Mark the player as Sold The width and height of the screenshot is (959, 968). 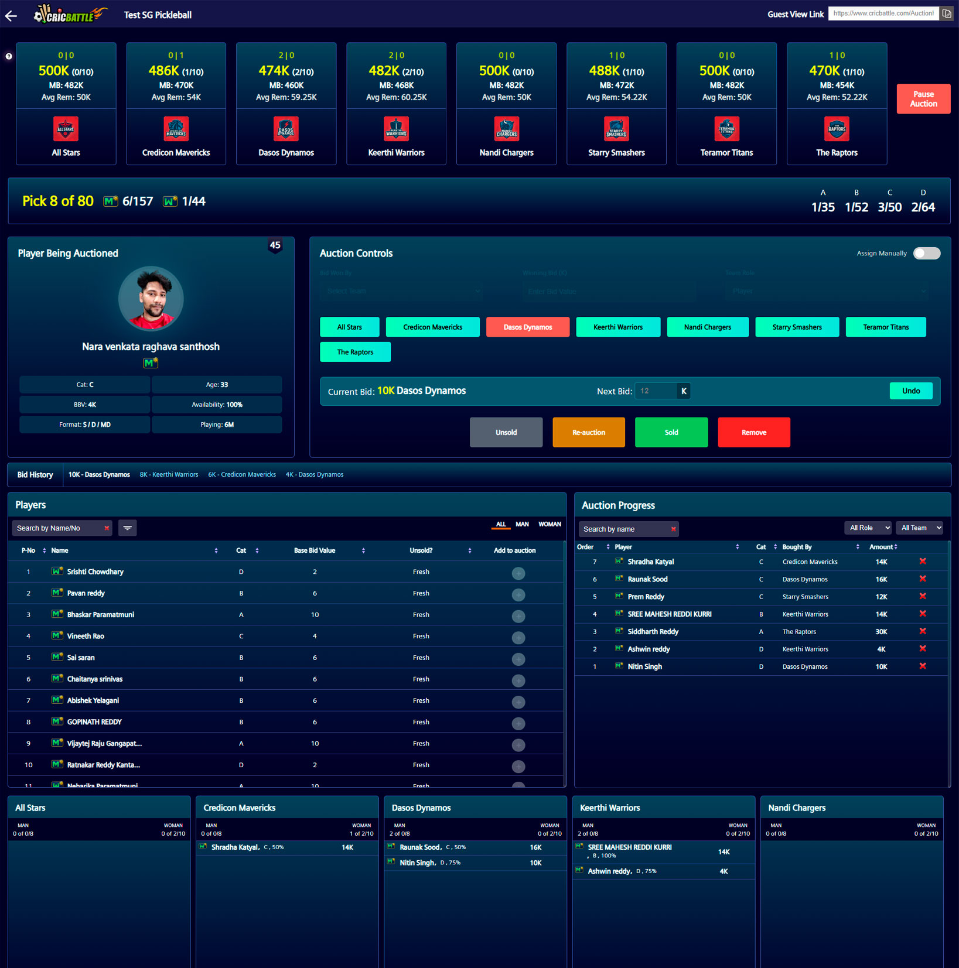click(671, 433)
